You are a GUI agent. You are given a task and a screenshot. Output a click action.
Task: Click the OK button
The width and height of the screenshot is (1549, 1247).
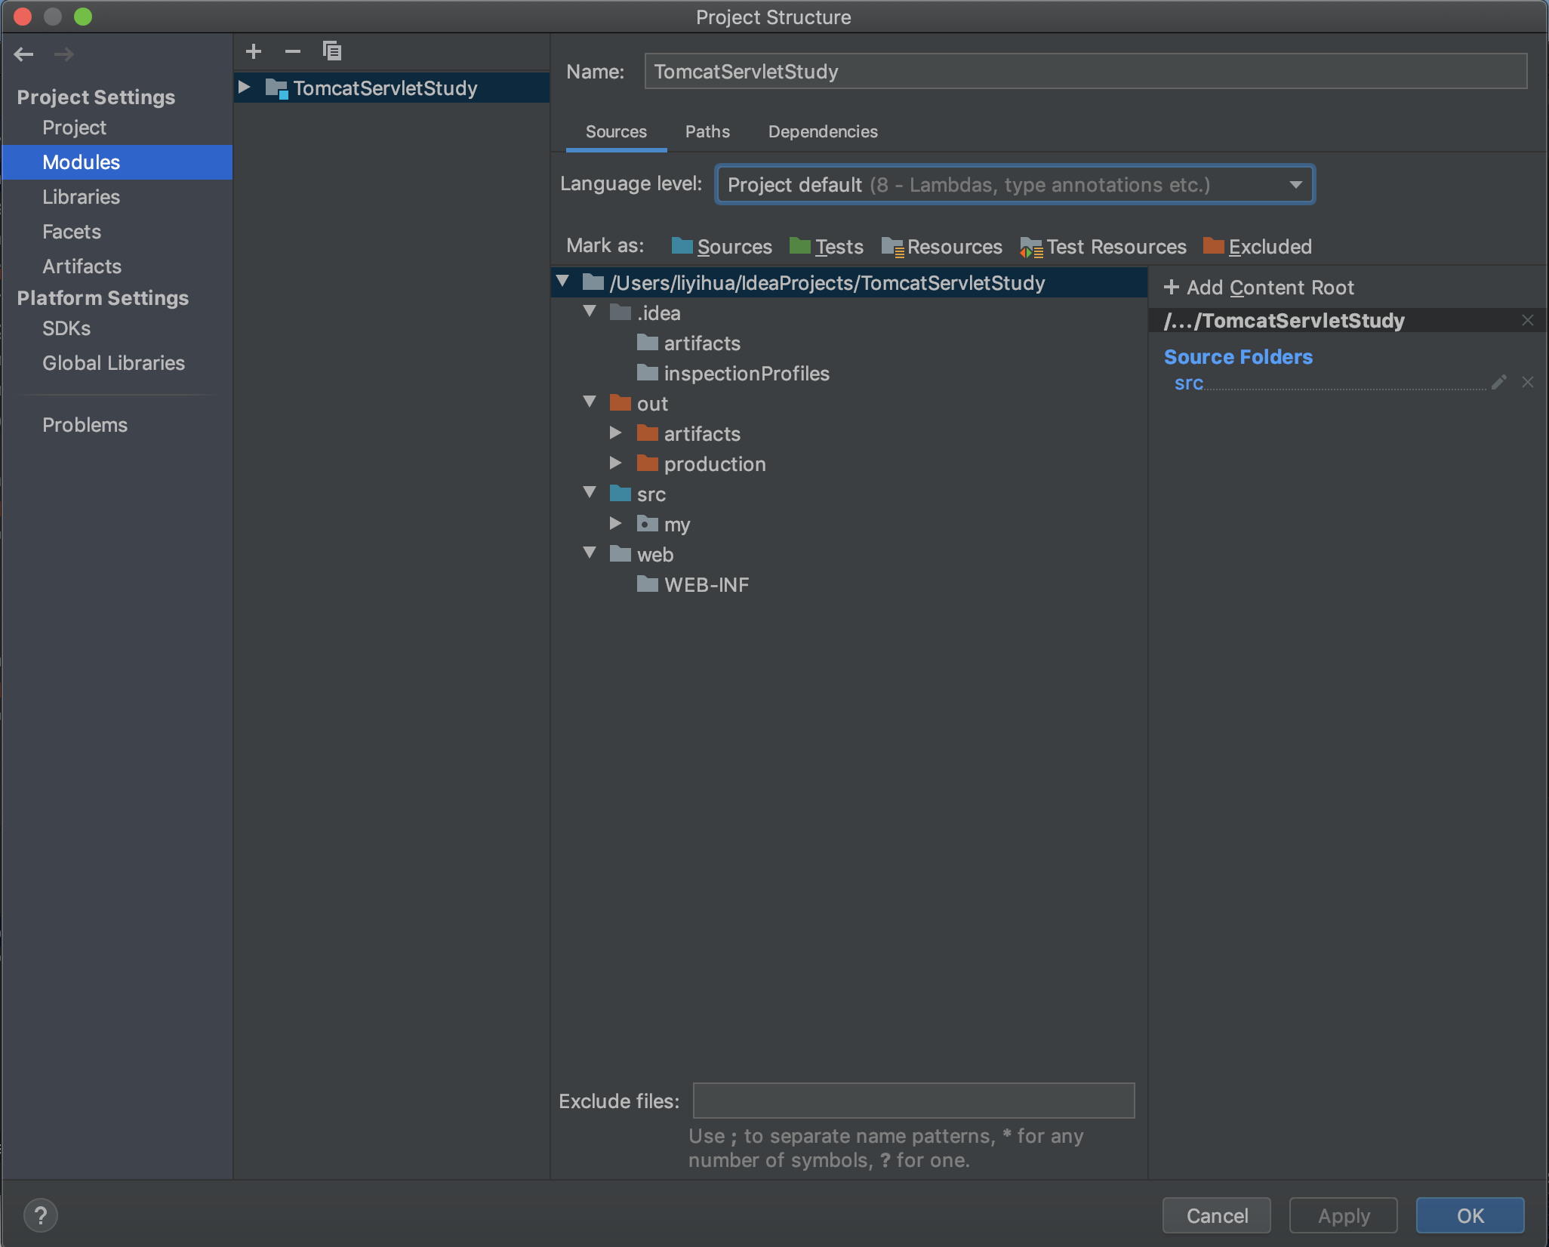(x=1470, y=1216)
